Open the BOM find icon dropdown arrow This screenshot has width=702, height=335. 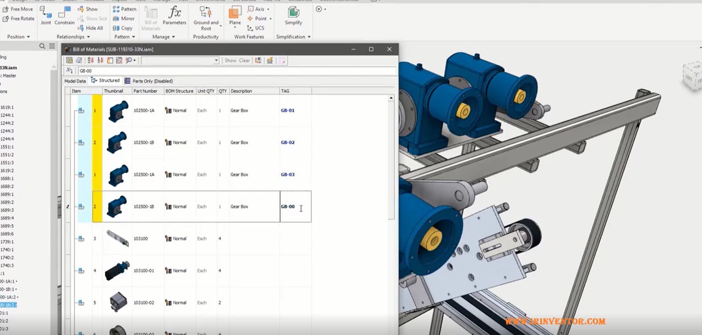tap(134, 61)
